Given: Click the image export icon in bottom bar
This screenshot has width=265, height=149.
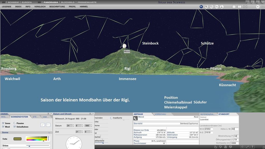Looking at the screenshot, I should 230,147.
